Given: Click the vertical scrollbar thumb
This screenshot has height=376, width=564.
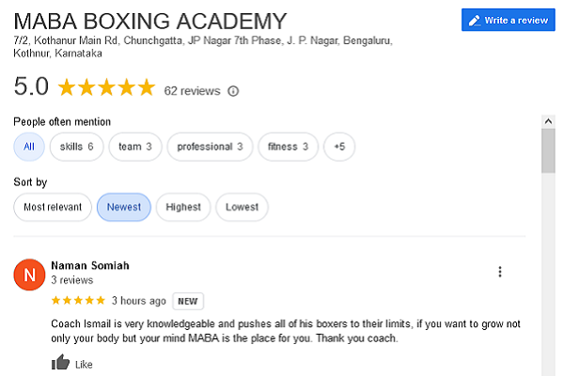Looking at the screenshot, I should pyautogui.click(x=548, y=151).
